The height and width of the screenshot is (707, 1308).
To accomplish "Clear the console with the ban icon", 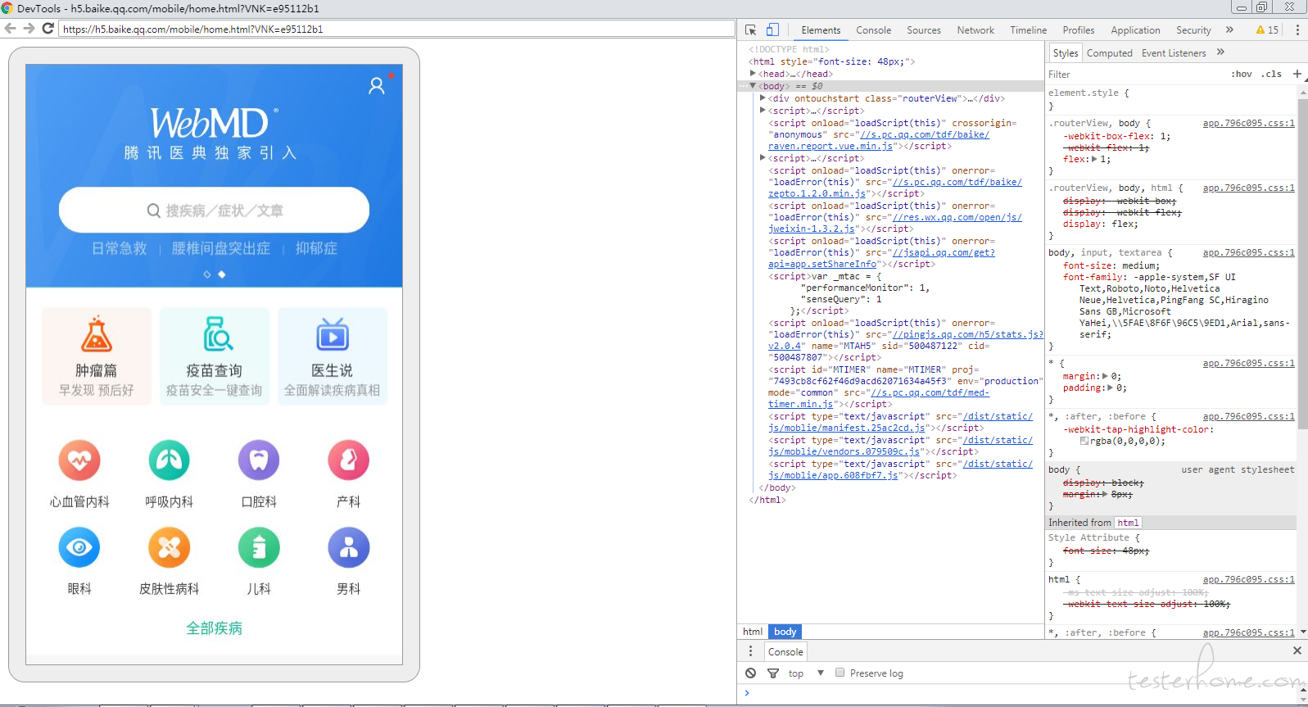I will [x=751, y=673].
